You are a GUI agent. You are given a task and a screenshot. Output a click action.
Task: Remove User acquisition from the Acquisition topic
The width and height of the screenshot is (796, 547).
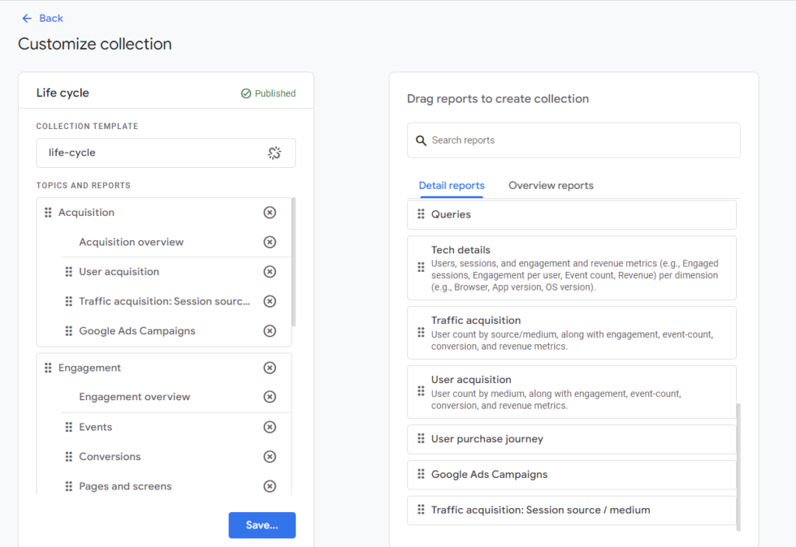pyautogui.click(x=270, y=271)
